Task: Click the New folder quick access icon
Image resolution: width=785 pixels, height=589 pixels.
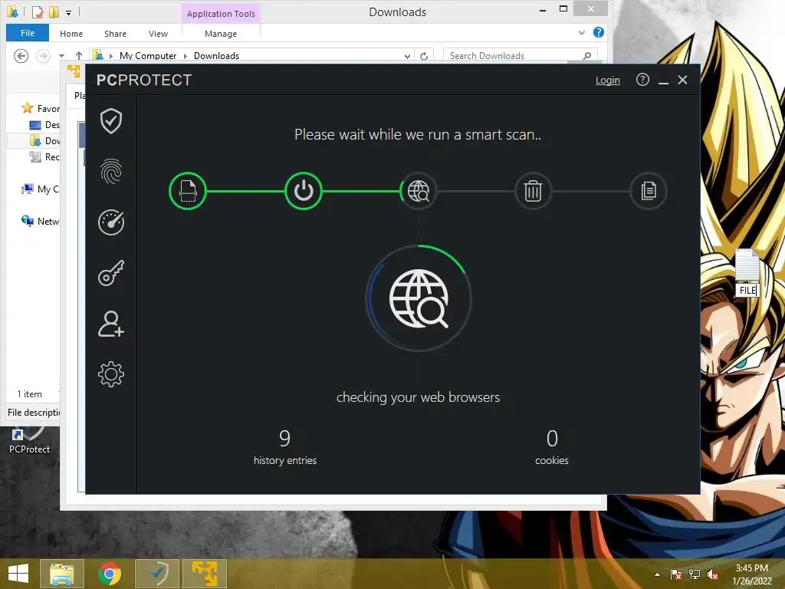Action: click(x=54, y=12)
